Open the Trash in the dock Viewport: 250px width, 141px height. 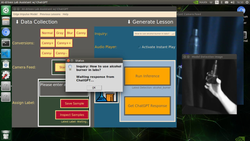(x=6, y=135)
